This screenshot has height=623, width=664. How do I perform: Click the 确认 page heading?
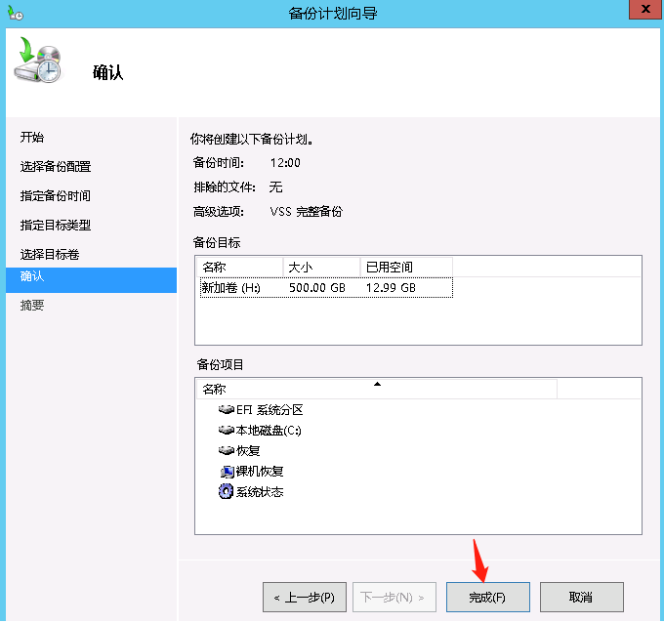click(x=108, y=72)
